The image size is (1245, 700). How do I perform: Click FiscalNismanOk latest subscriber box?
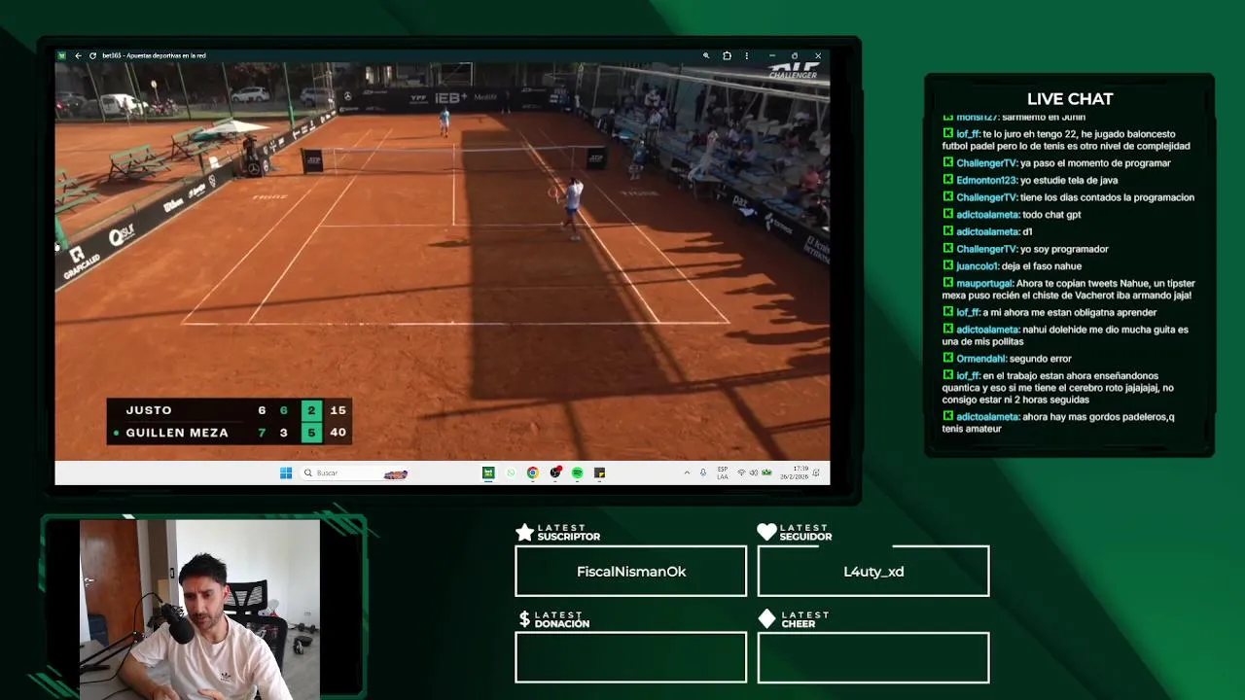tap(631, 571)
